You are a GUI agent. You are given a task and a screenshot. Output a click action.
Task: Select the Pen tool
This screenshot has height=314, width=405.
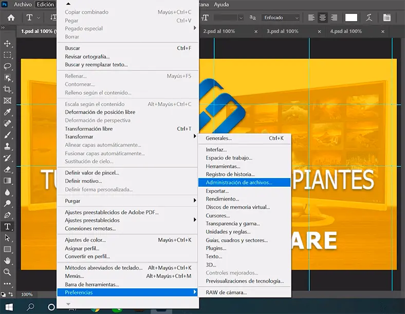click(x=7, y=215)
